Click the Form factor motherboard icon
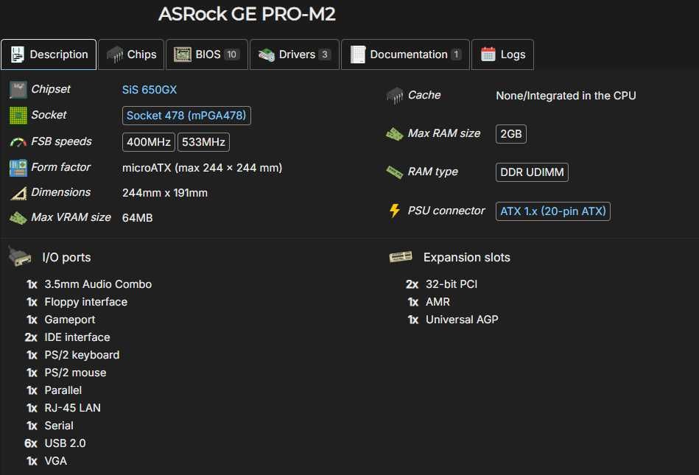The width and height of the screenshot is (699, 475). (18, 168)
